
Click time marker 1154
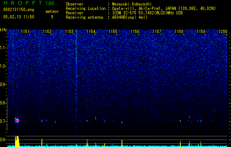pyautogui.click(x=91, y=31)
